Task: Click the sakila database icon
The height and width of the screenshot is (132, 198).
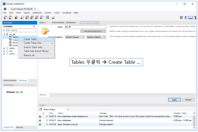Action: coord(7,48)
